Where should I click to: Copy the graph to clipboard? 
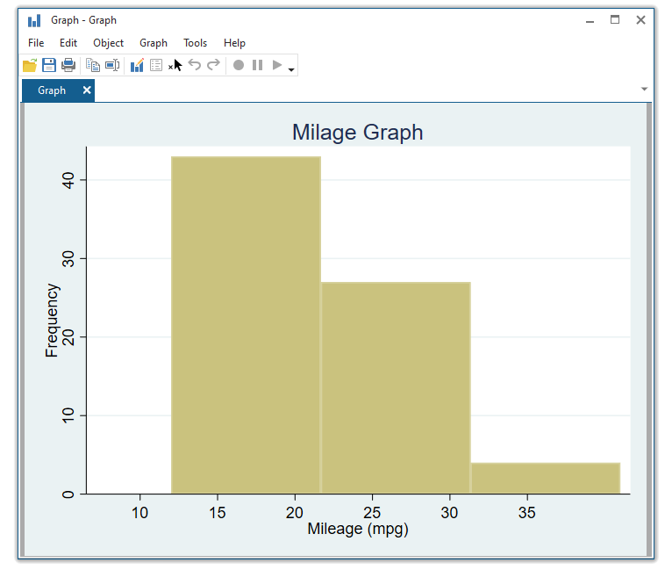click(92, 65)
